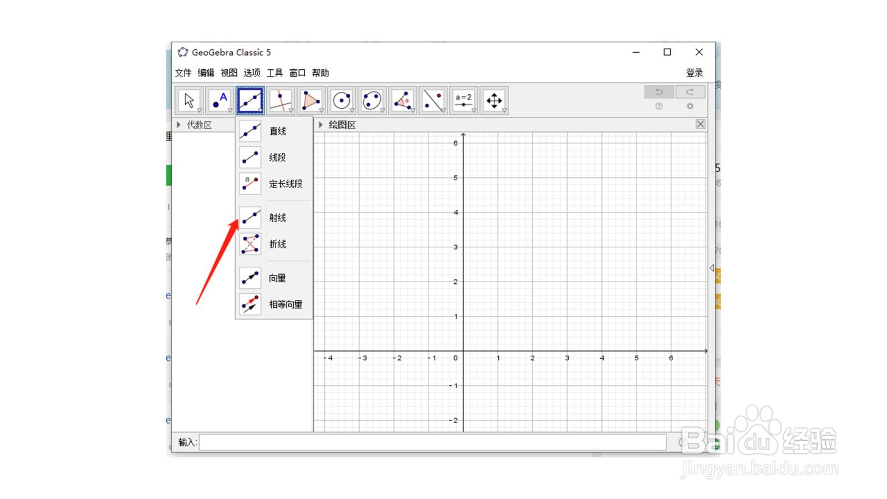This screenshot has height=499, width=887.
Task: Open the 帮助 menu
Action: pyautogui.click(x=320, y=73)
